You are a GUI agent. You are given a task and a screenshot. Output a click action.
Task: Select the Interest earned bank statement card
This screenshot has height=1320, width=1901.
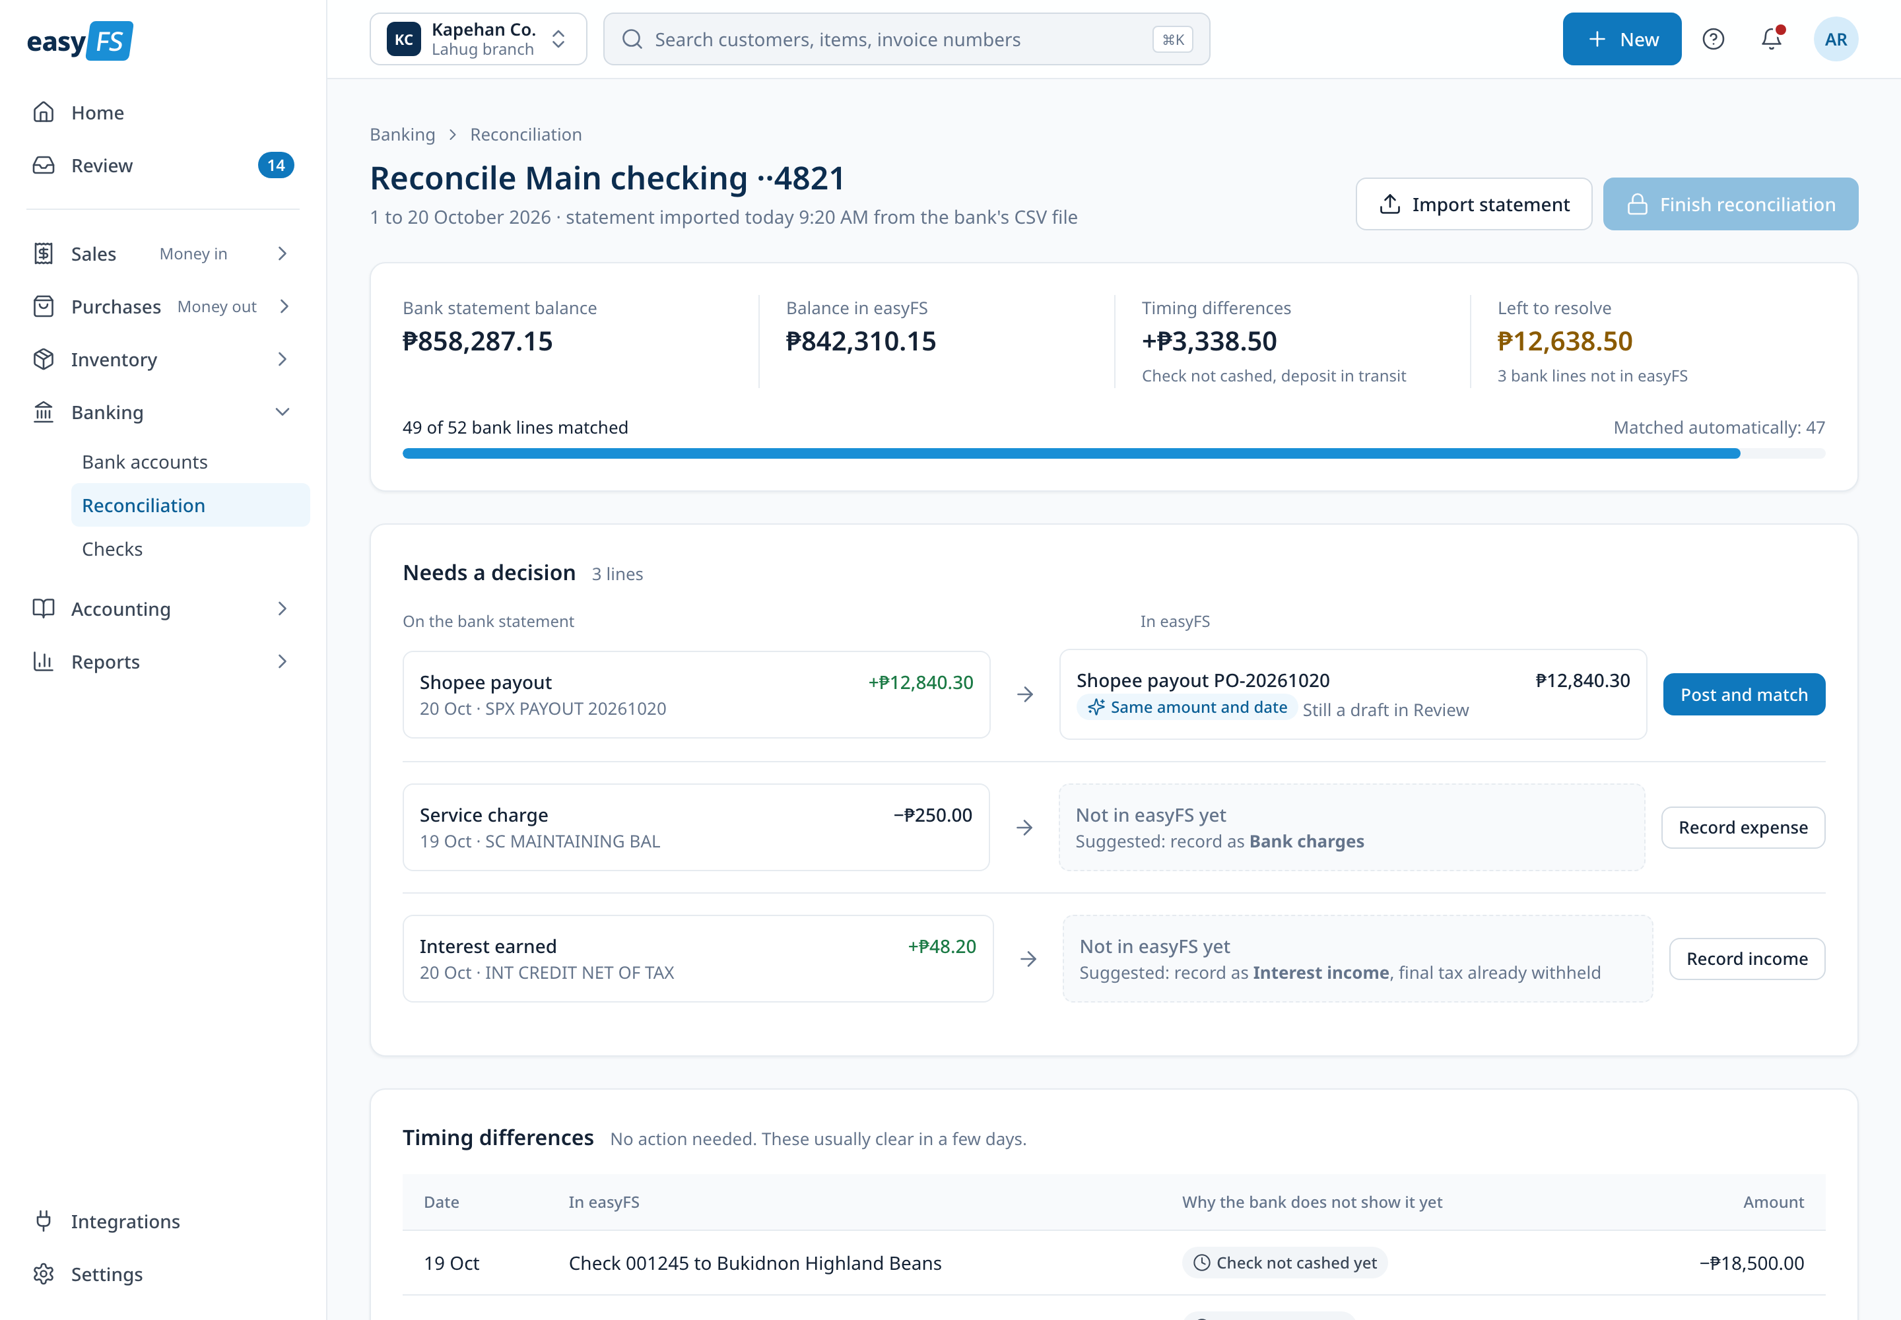(x=698, y=958)
